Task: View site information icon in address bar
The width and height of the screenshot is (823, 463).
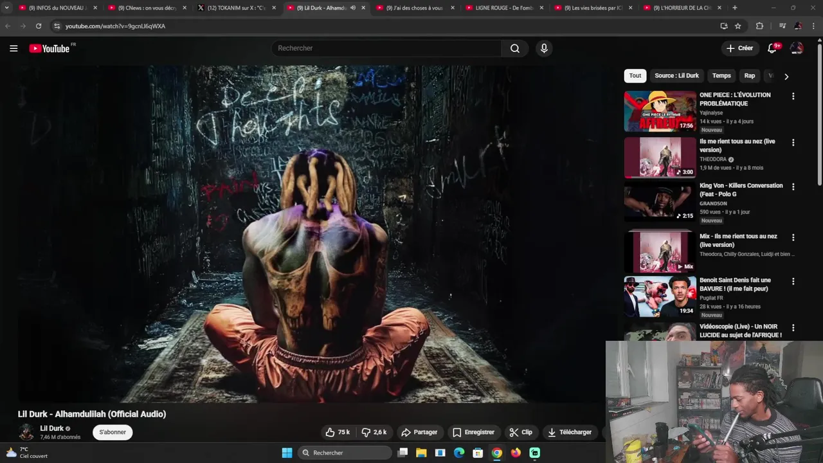Action: pos(57,26)
